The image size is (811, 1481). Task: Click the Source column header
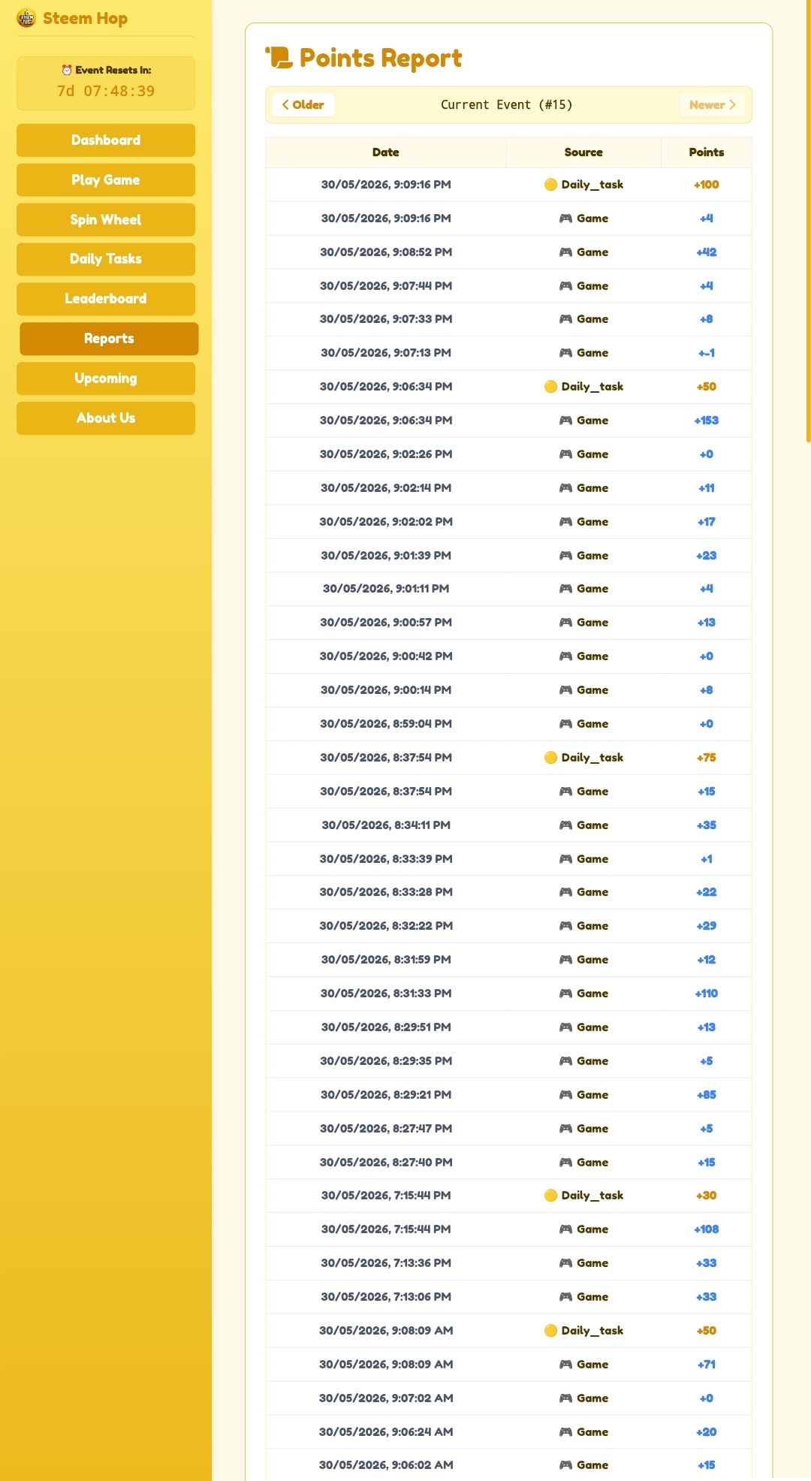point(583,152)
